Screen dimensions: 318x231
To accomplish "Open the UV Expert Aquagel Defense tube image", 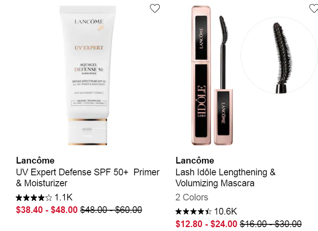I will coord(88,75).
